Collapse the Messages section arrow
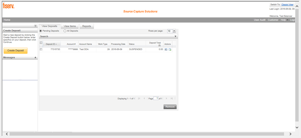Viewport: 301px width, 138px height. tap(35, 57)
